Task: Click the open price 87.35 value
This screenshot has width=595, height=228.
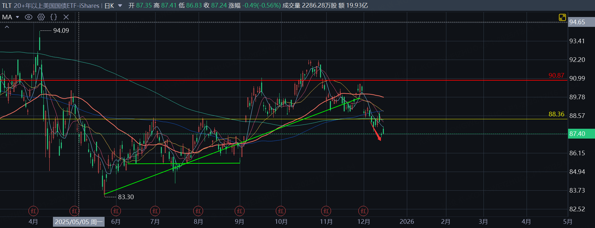Action: point(144,6)
